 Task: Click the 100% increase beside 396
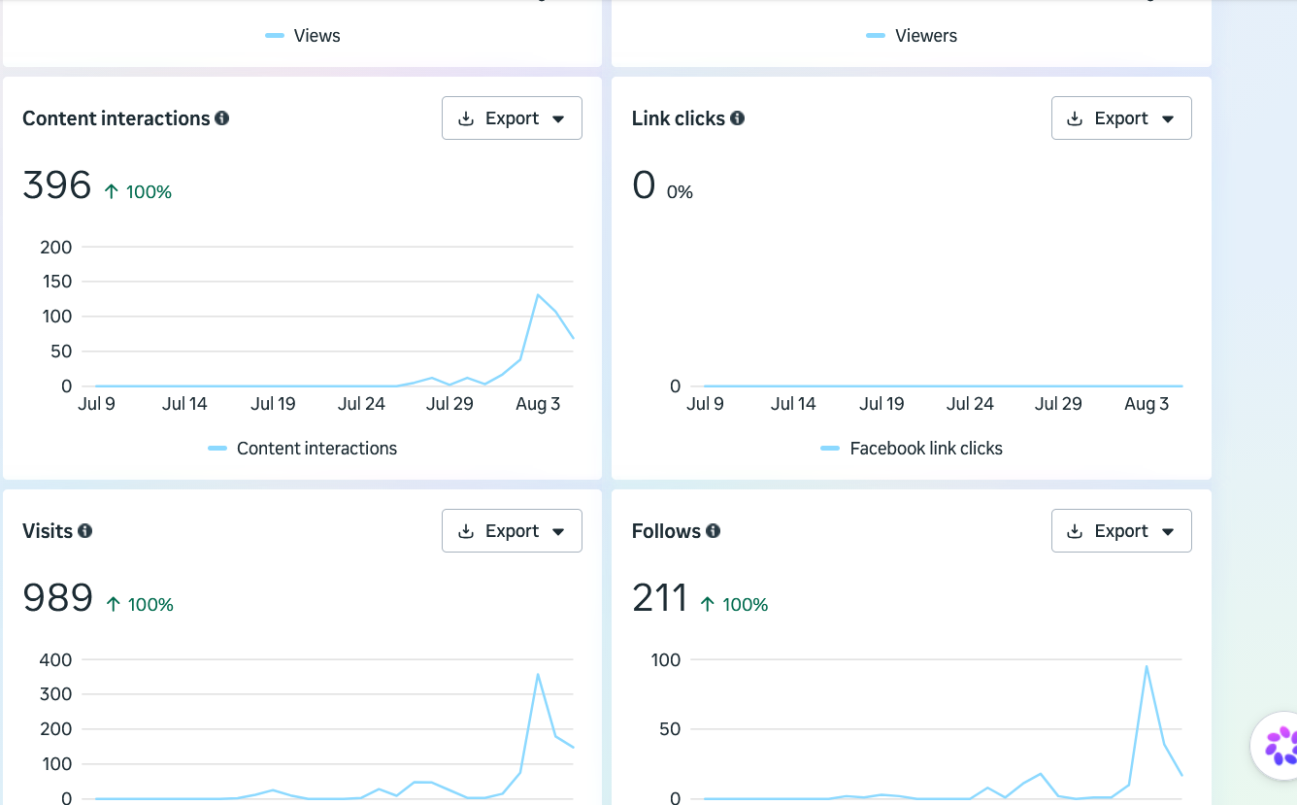pos(138,192)
